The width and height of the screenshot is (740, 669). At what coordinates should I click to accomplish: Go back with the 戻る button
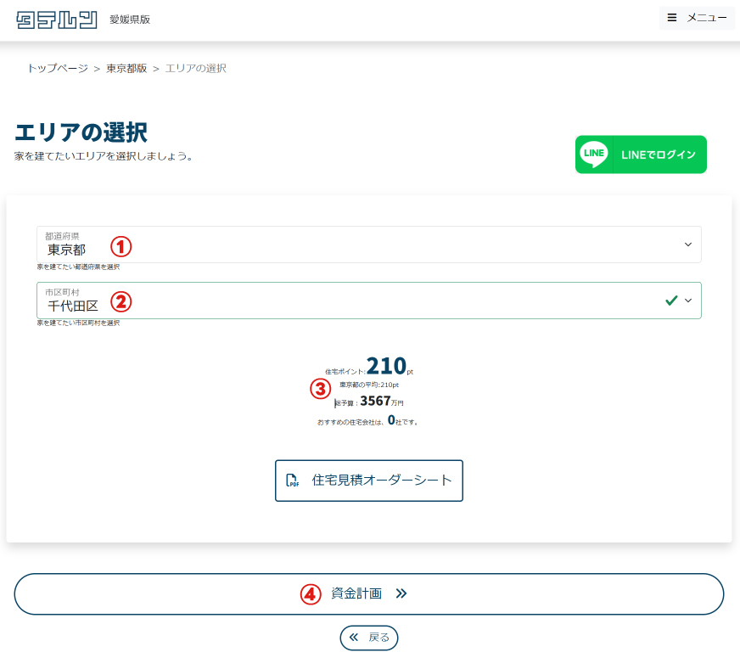tap(369, 637)
